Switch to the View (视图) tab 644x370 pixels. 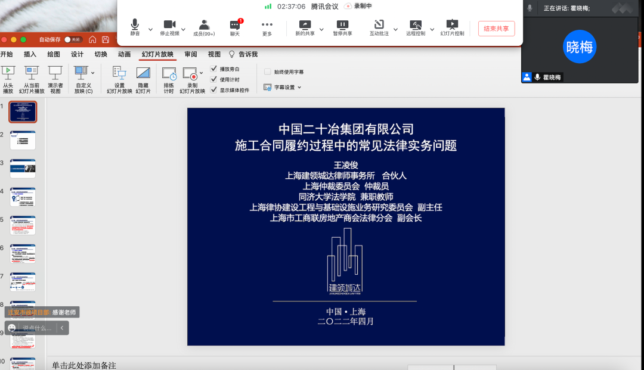[214, 54]
